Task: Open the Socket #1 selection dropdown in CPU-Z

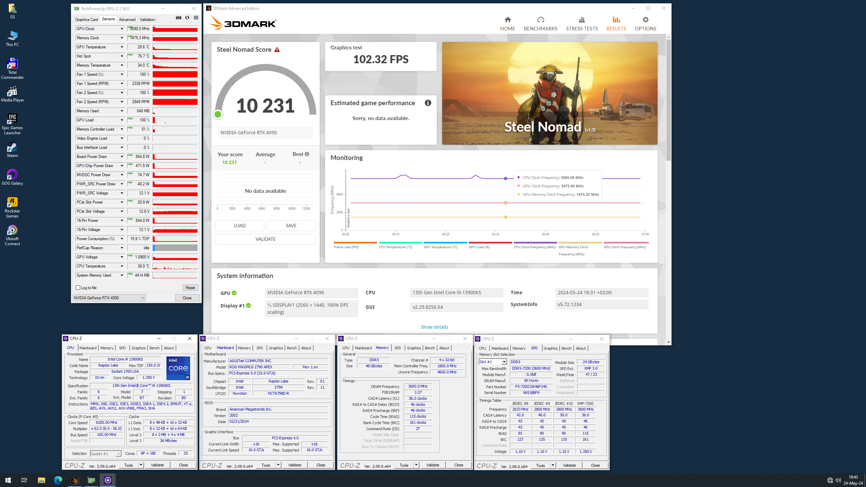Action: pyautogui.click(x=106, y=454)
